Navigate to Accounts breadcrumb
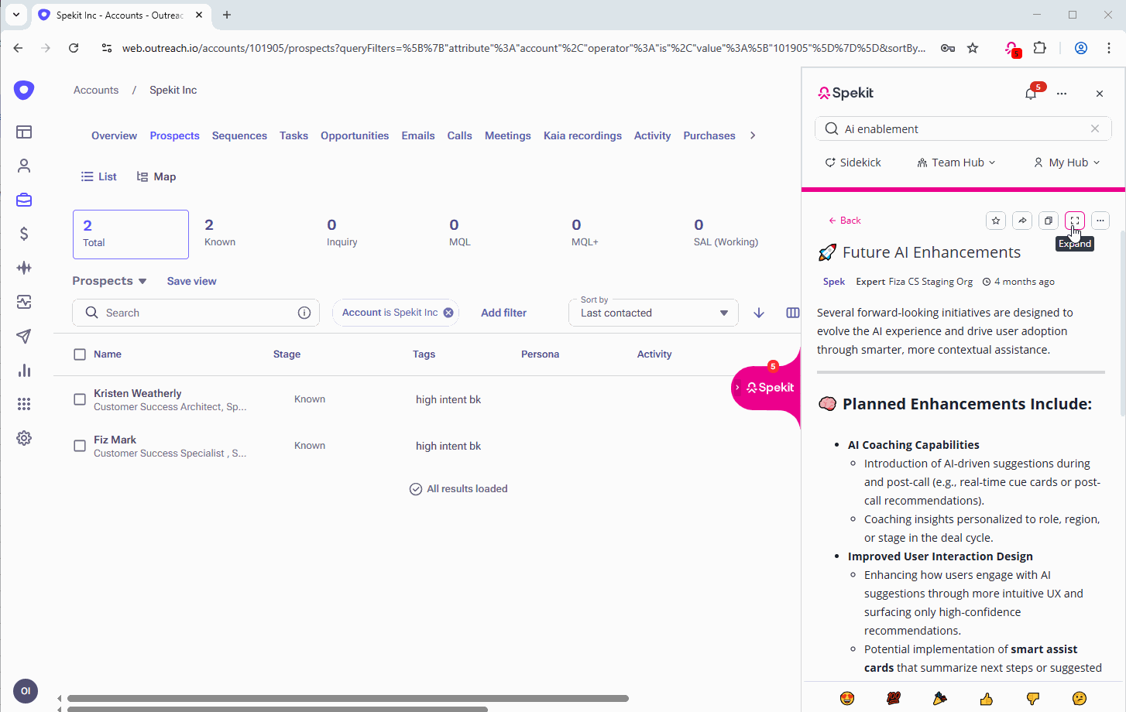 click(x=96, y=90)
